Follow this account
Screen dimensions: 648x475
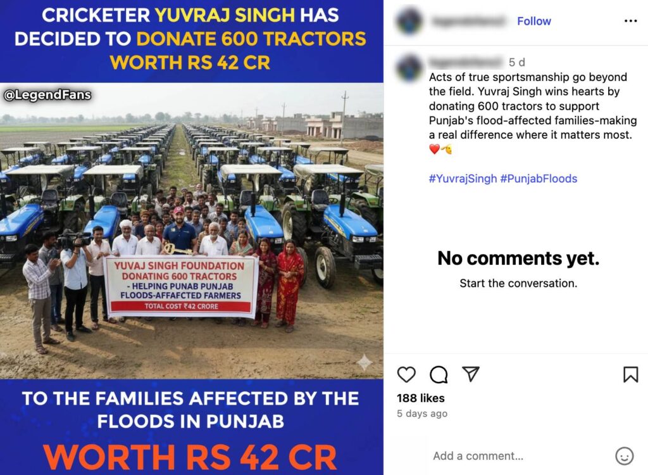534,21
